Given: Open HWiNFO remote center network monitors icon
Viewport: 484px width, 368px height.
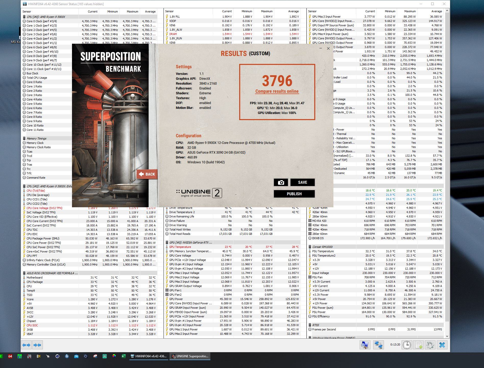Looking at the screenshot, I should point(378,345).
